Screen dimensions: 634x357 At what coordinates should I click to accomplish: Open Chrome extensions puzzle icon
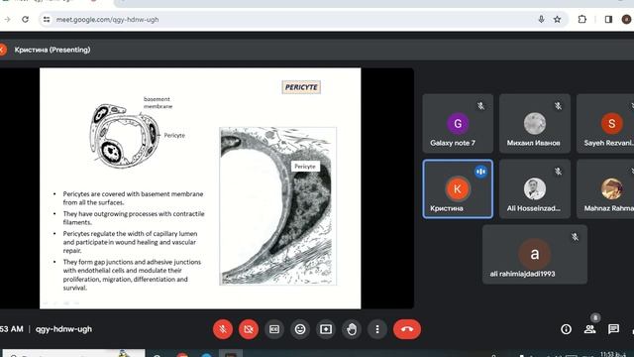581,19
